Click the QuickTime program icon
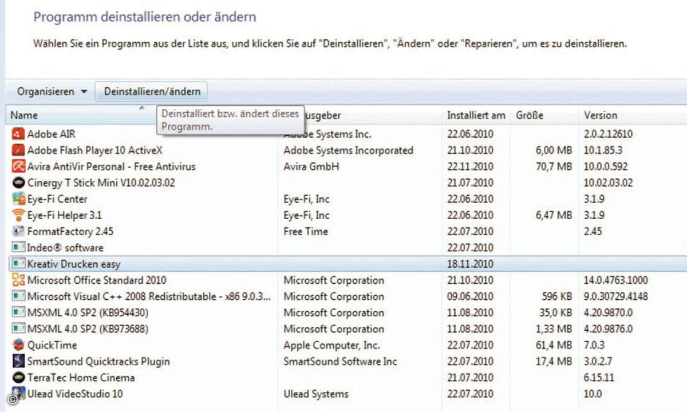 coord(18,345)
